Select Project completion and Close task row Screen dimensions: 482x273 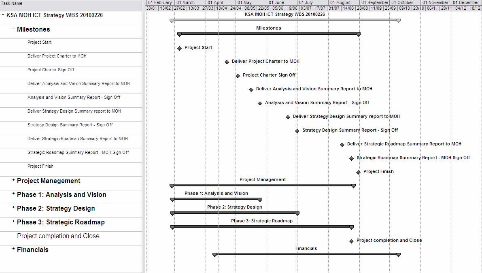coord(71,239)
